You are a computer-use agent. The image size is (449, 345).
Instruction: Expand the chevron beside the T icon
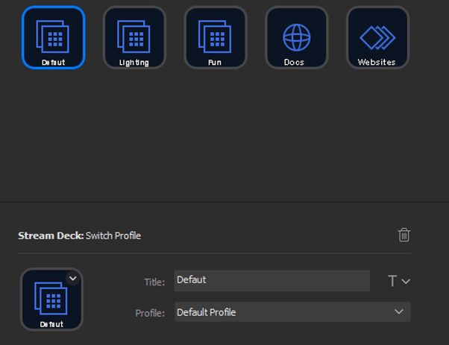[x=406, y=281]
